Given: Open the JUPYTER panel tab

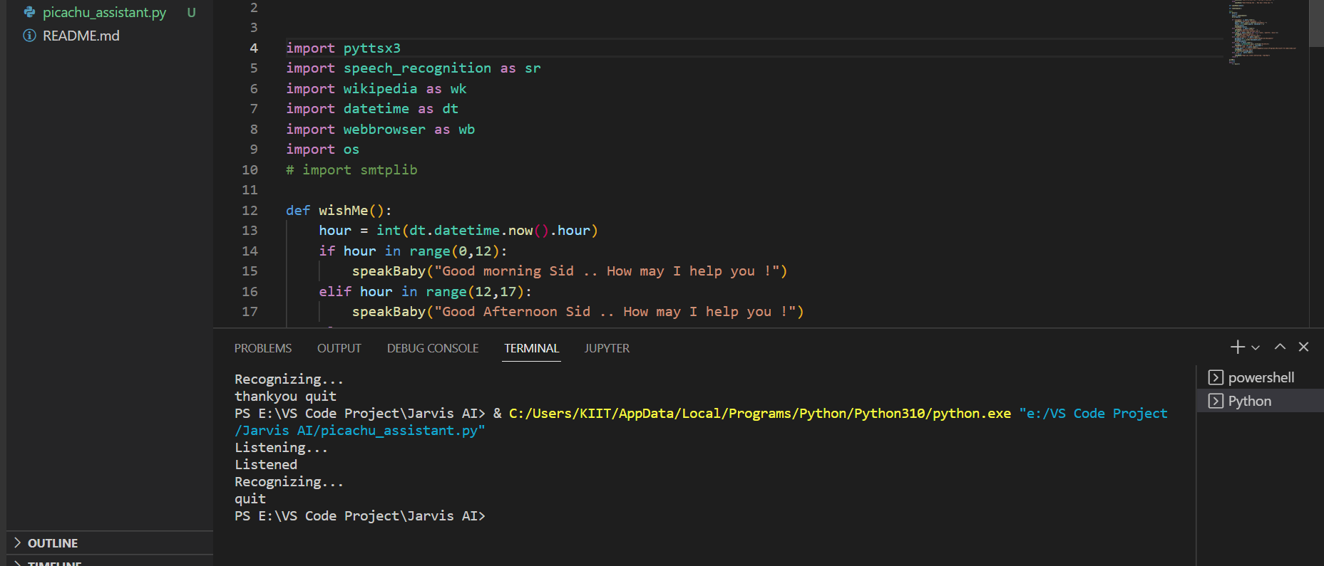Looking at the screenshot, I should pyautogui.click(x=607, y=348).
